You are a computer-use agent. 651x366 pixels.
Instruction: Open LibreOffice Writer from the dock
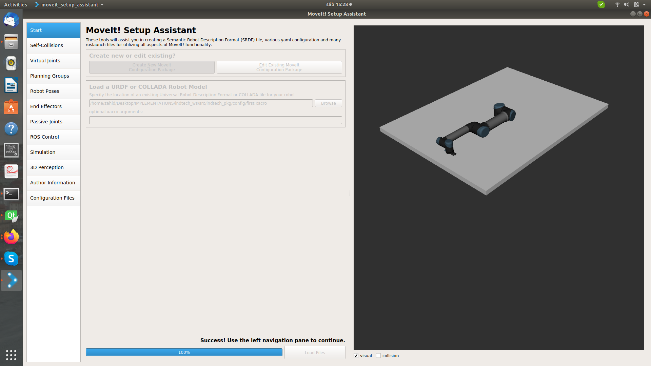pos(11,85)
